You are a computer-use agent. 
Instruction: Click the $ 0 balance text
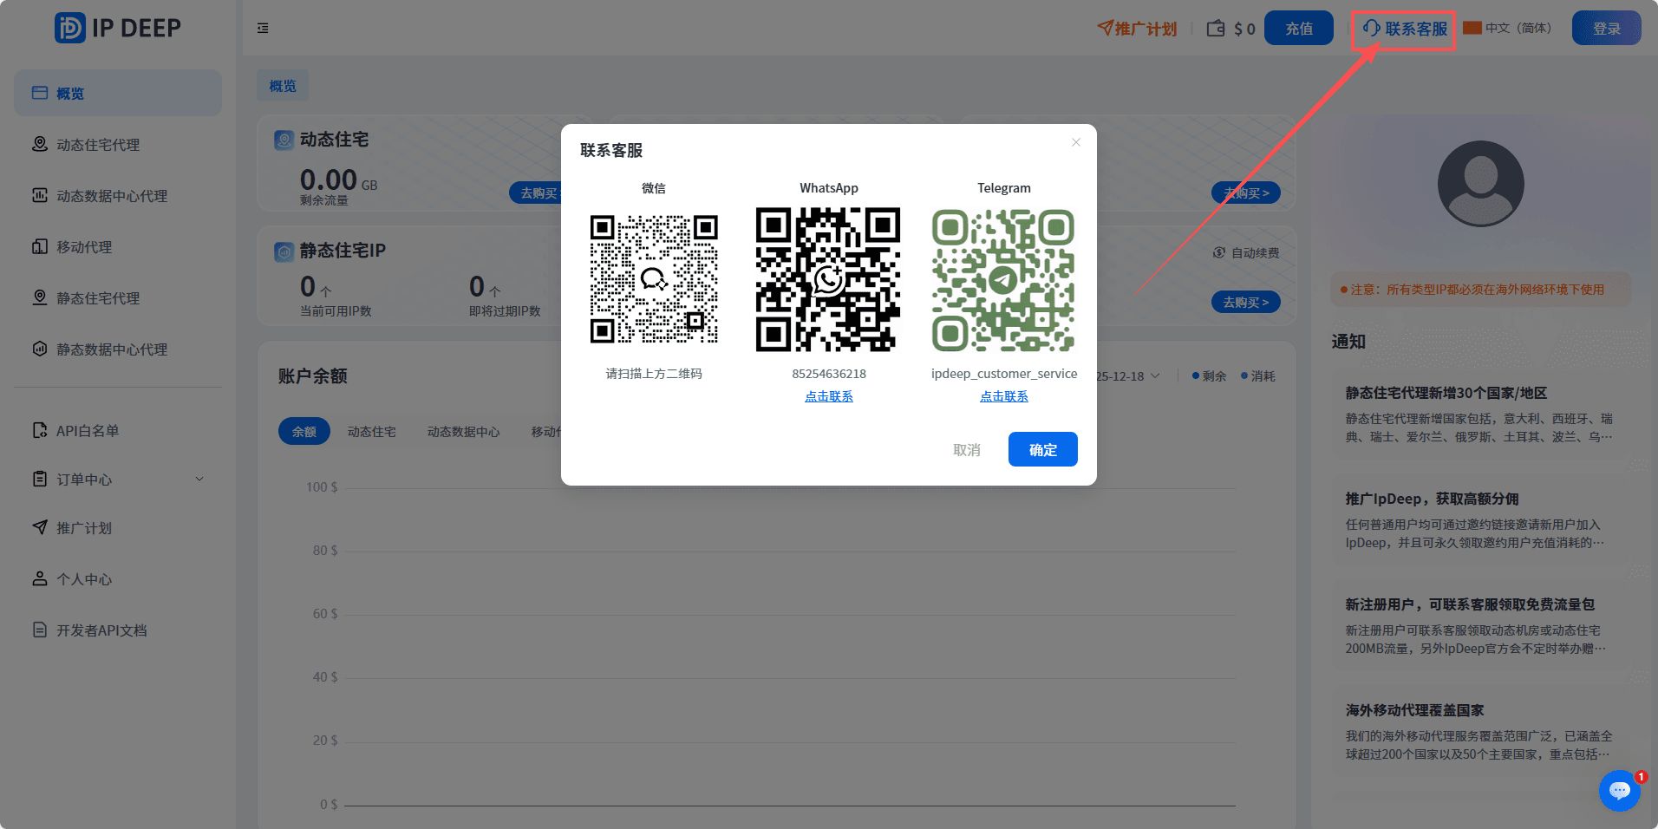pos(1244,29)
